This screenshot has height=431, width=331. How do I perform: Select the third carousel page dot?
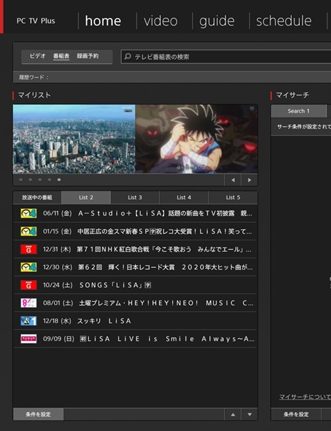tap(40, 180)
